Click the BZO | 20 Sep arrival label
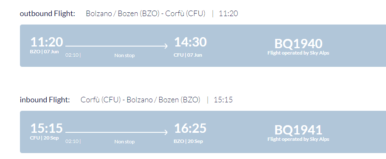Viewport: 386px width, 159px height. pyautogui.click(x=188, y=141)
